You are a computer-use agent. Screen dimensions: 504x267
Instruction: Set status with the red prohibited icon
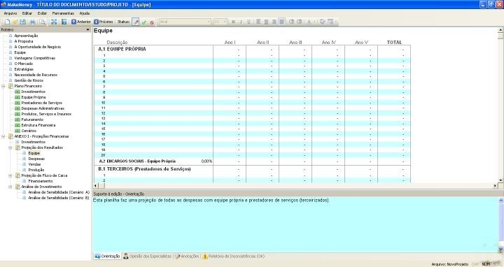(x=152, y=22)
